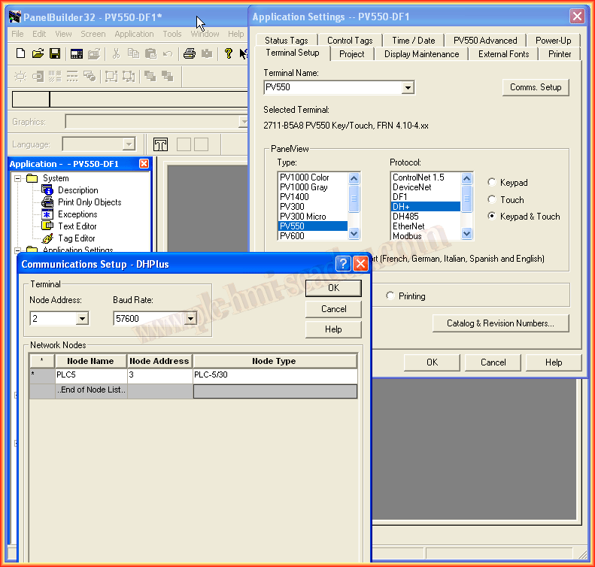Save the application with the floppy disk icon
The width and height of the screenshot is (595, 567).
55,53
